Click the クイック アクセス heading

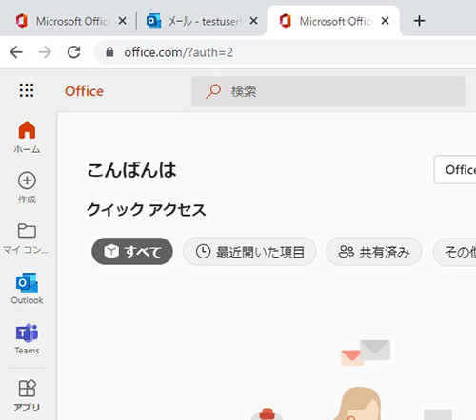147,210
